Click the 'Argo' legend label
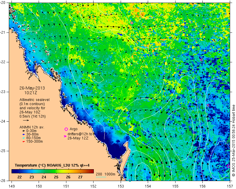Viewport: 236px width, 189px height. click(73, 129)
